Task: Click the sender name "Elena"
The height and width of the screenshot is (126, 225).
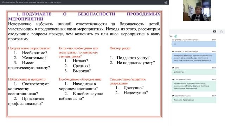Action: [177, 68]
